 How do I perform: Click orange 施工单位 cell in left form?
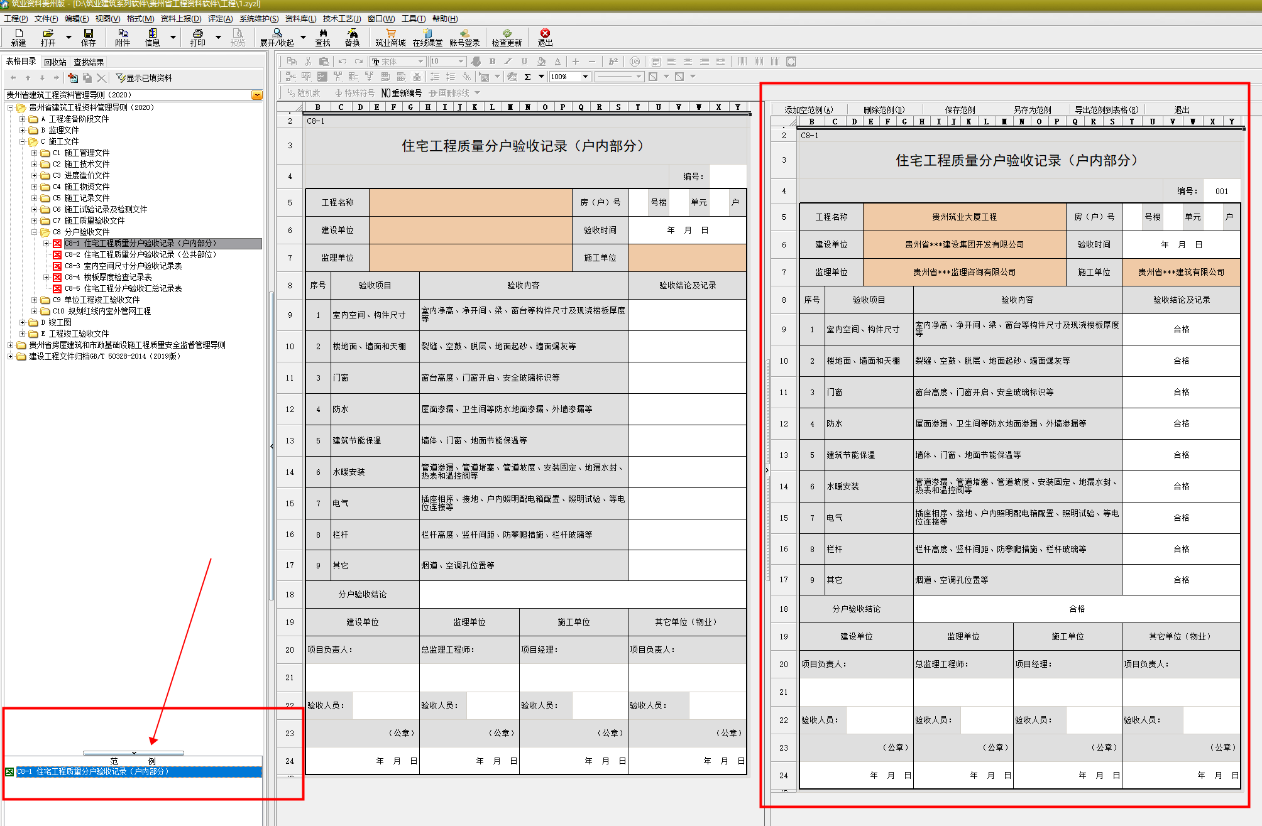point(688,258)
